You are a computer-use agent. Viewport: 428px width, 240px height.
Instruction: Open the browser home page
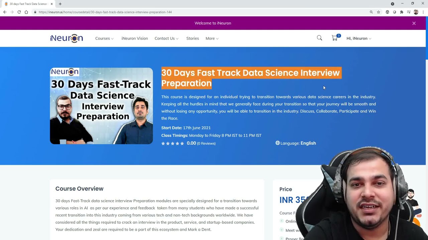tap(26, 12)
